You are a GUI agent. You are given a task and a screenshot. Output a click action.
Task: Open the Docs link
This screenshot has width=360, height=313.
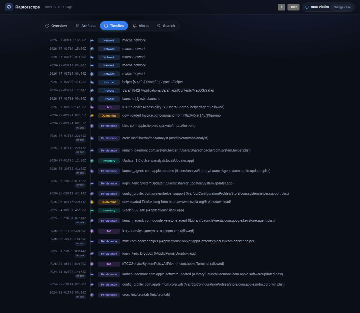click(x=293, y=7)
